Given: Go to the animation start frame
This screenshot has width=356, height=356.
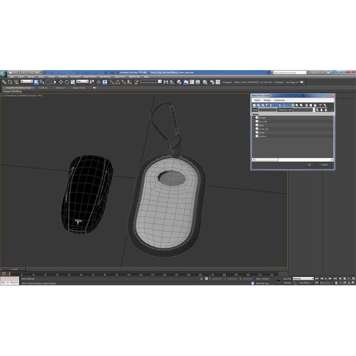Looking at the screenshot, I should pyautogui.click(x=317, y=279).
